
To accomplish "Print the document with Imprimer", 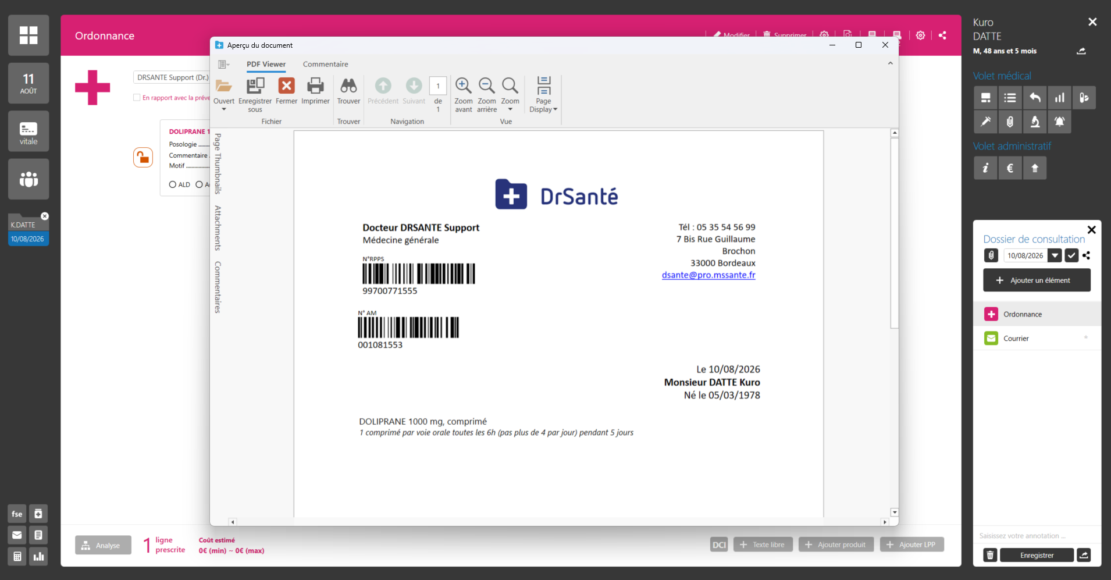I will tap(315, 91).
